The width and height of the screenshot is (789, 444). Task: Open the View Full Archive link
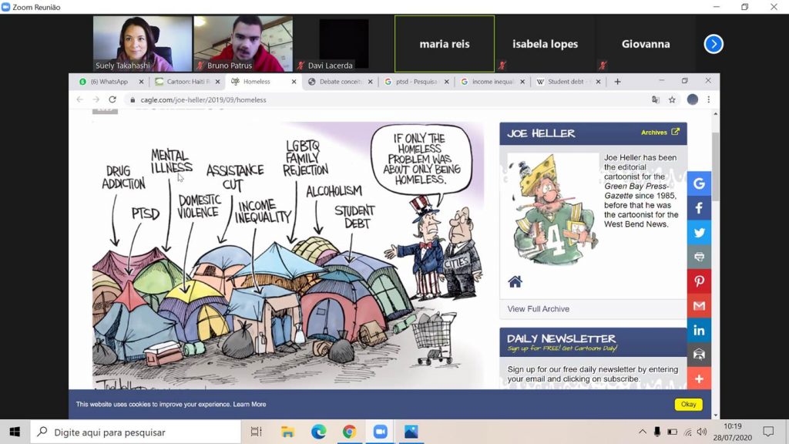pyautogui.click(x=539, y=309)
